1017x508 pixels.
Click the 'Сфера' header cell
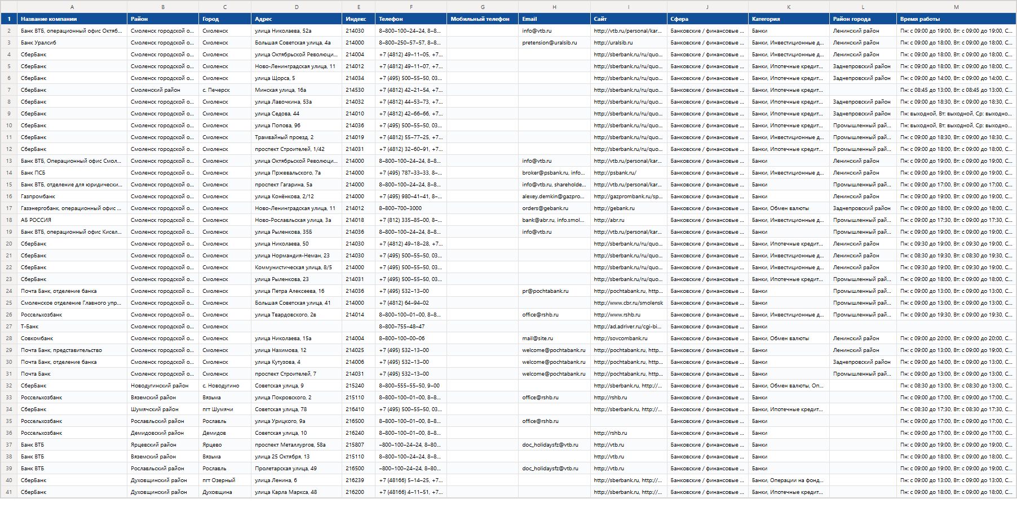tap(708, 19)
